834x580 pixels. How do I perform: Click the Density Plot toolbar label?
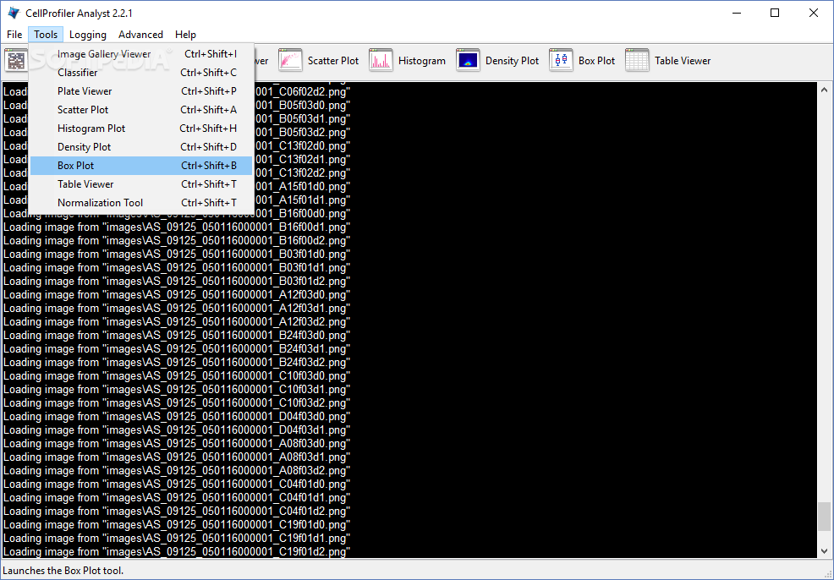[512, 61]
